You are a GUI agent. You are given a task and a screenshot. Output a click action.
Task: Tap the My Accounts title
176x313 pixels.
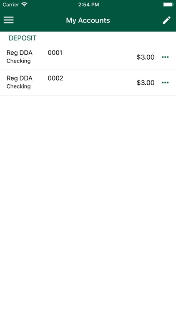tap(88, 20)
